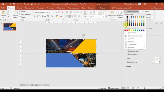
Task: Click notes area Щелкните, чтобы добавить заметки
Action: tap(35, 85)
